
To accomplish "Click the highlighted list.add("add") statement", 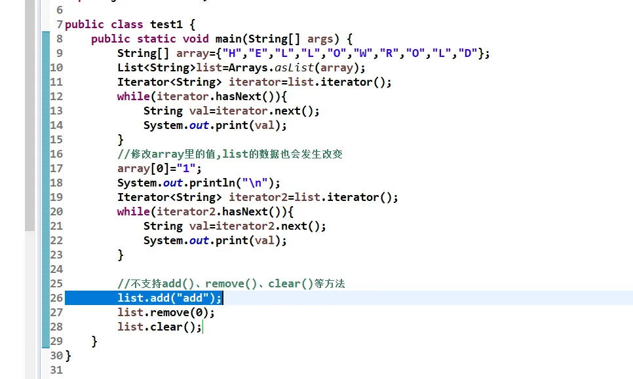I will coord(170,298).
